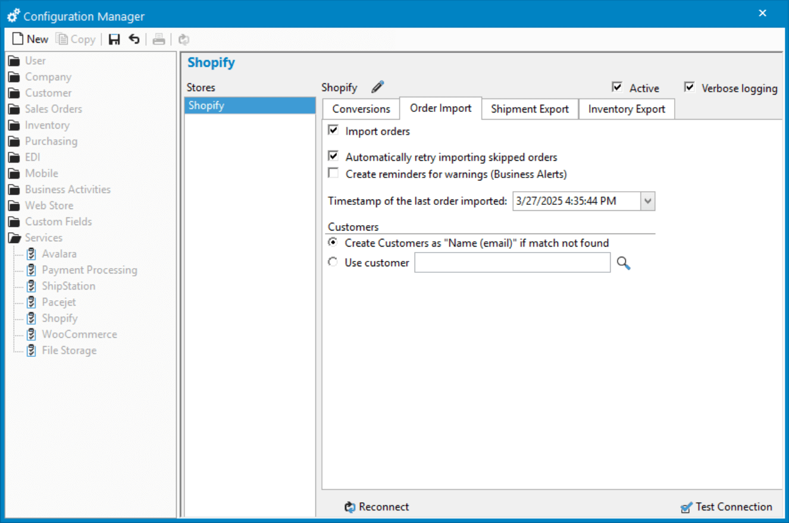789x523 pixels.
Task: Click the Refresh toolbar icon
Action: (184, 39)
